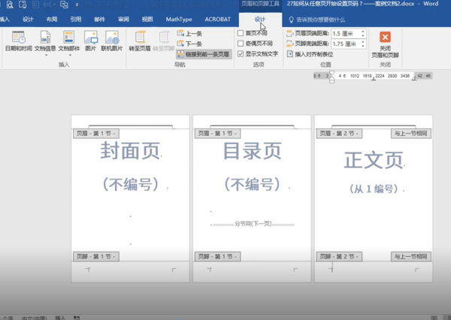Click the 页脚 - 第 1 节 - label on 目录页
The image size is (451, 320).
click(217, 256)
